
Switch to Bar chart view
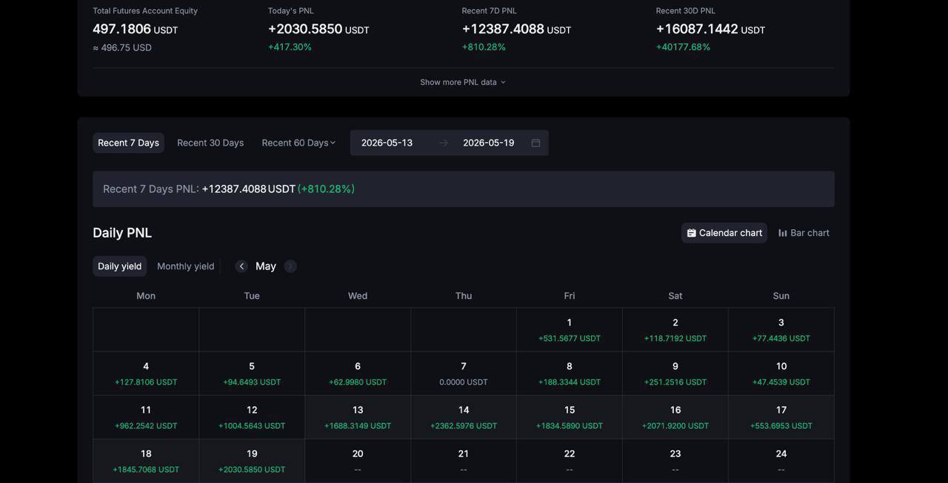point(804,233)
